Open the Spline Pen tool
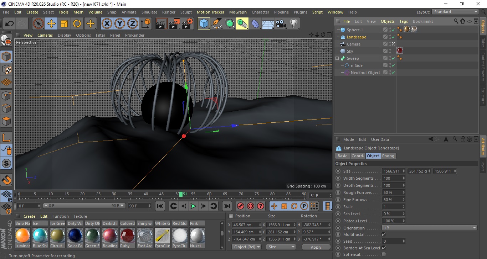The height and width of the screenshot is (259, 487). click(216, 24)
